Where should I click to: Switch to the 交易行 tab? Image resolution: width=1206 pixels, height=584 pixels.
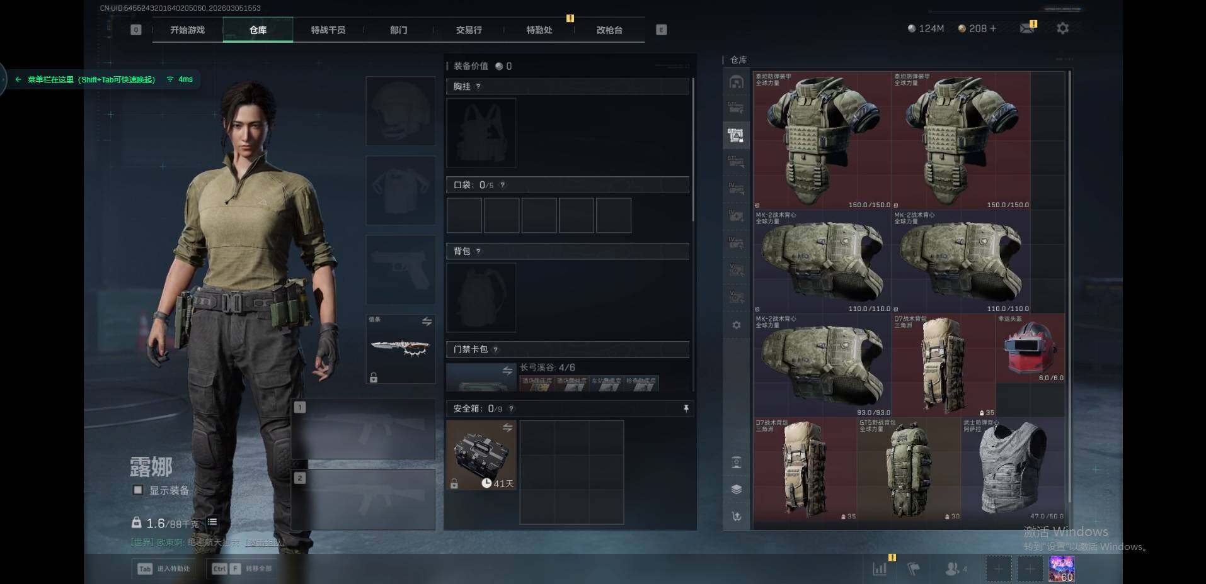(x=469, y=30)
